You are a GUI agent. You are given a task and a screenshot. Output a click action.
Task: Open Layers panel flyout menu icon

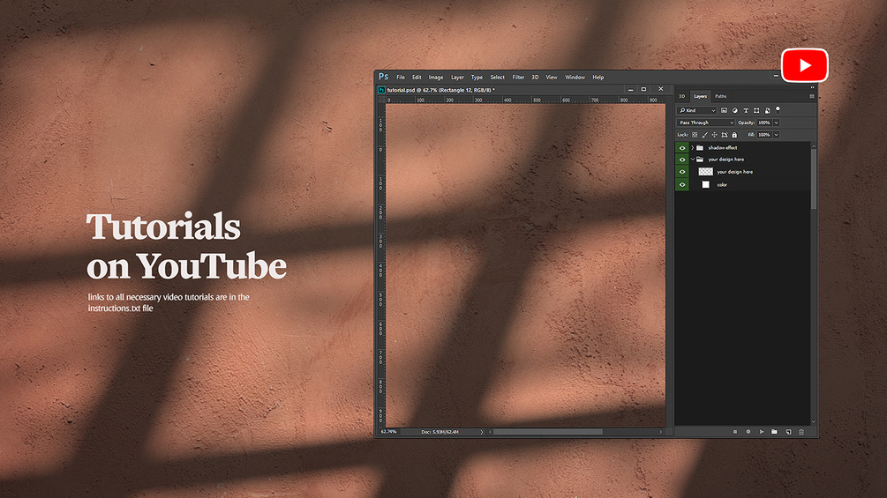pyautogui.click(x=812, y=97)
